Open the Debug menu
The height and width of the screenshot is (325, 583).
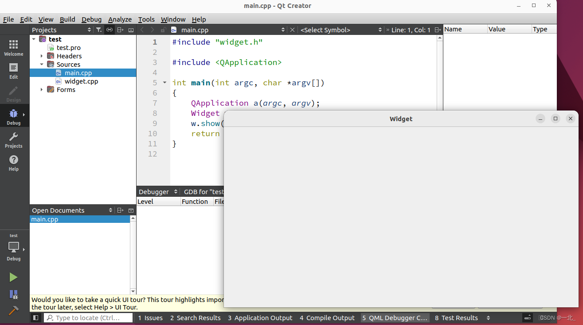pos(91,19)
